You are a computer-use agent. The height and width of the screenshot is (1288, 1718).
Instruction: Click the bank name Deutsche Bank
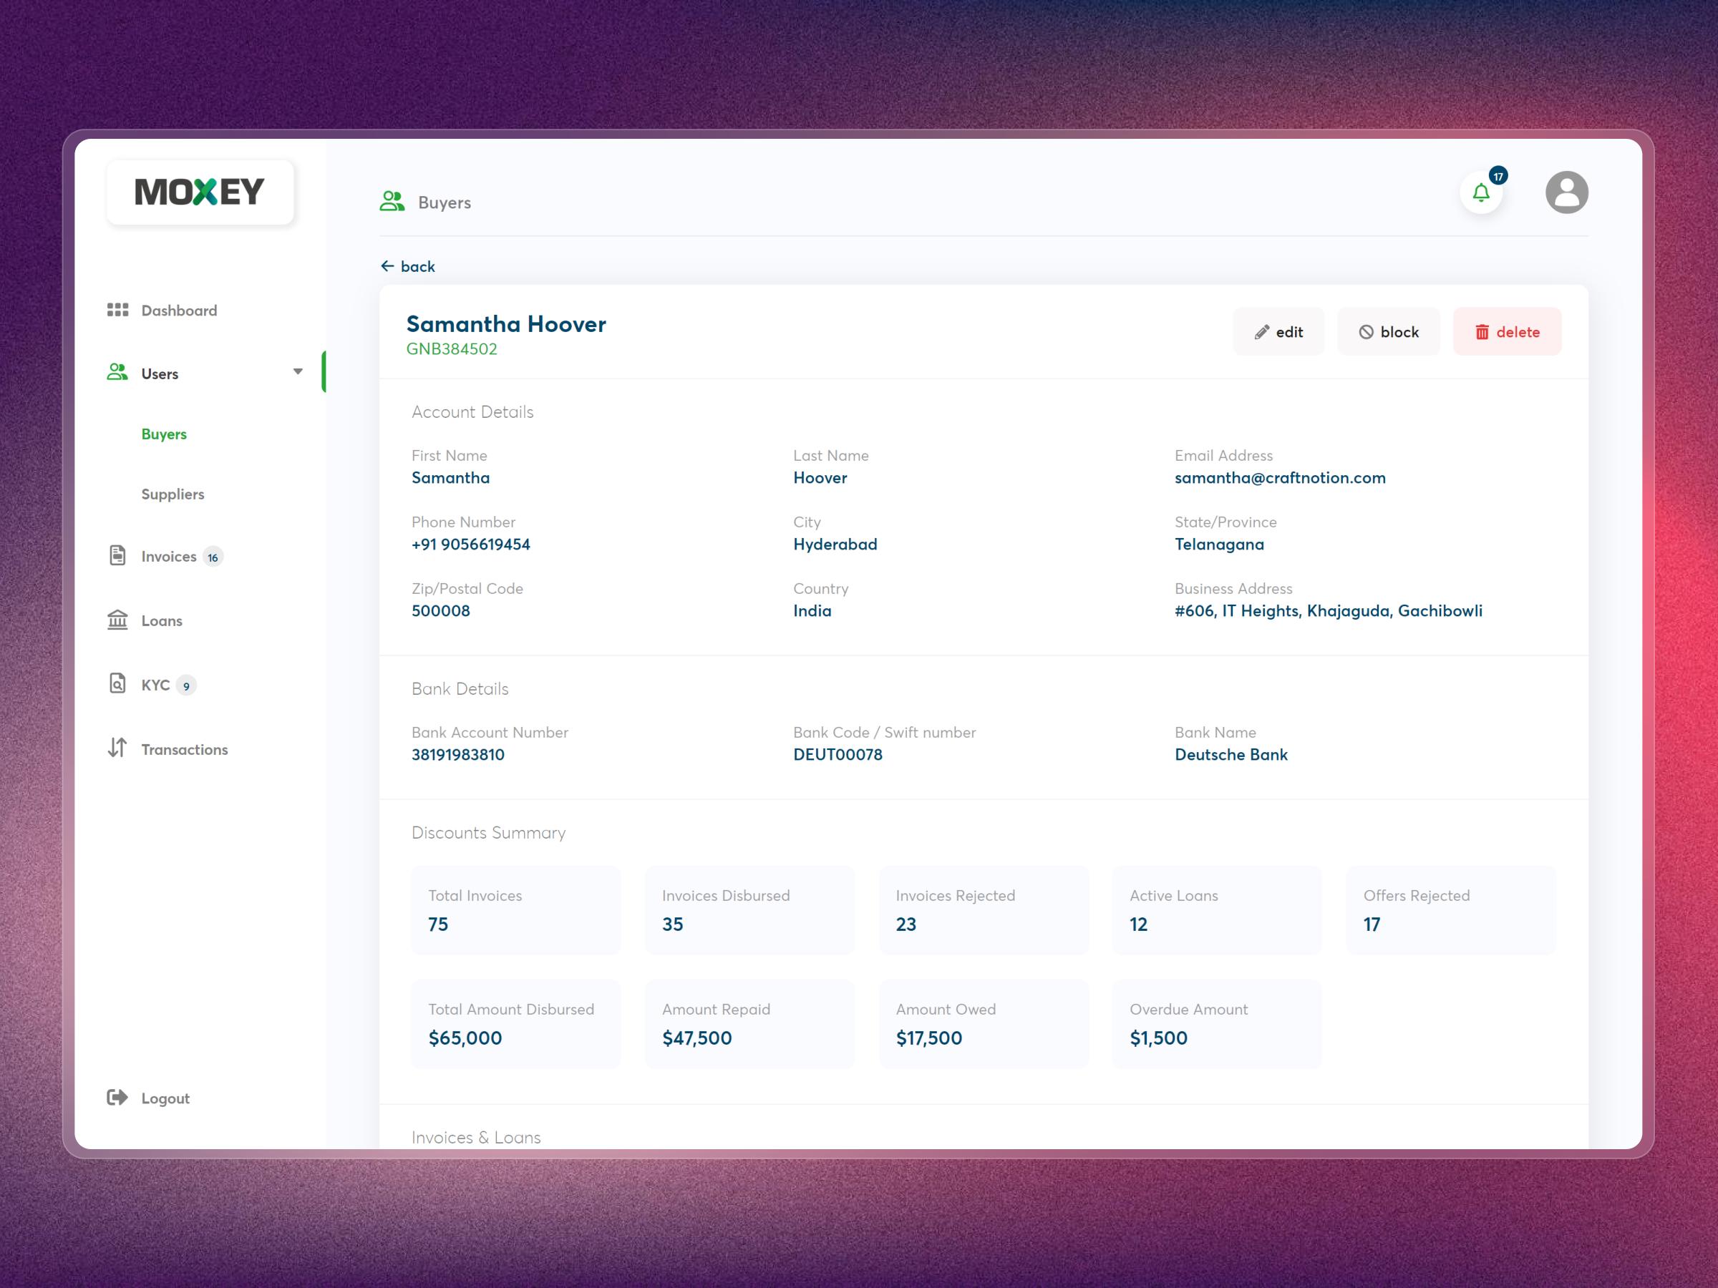(1231, 755)
